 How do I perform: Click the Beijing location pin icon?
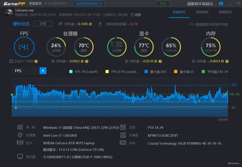point(132,15)
